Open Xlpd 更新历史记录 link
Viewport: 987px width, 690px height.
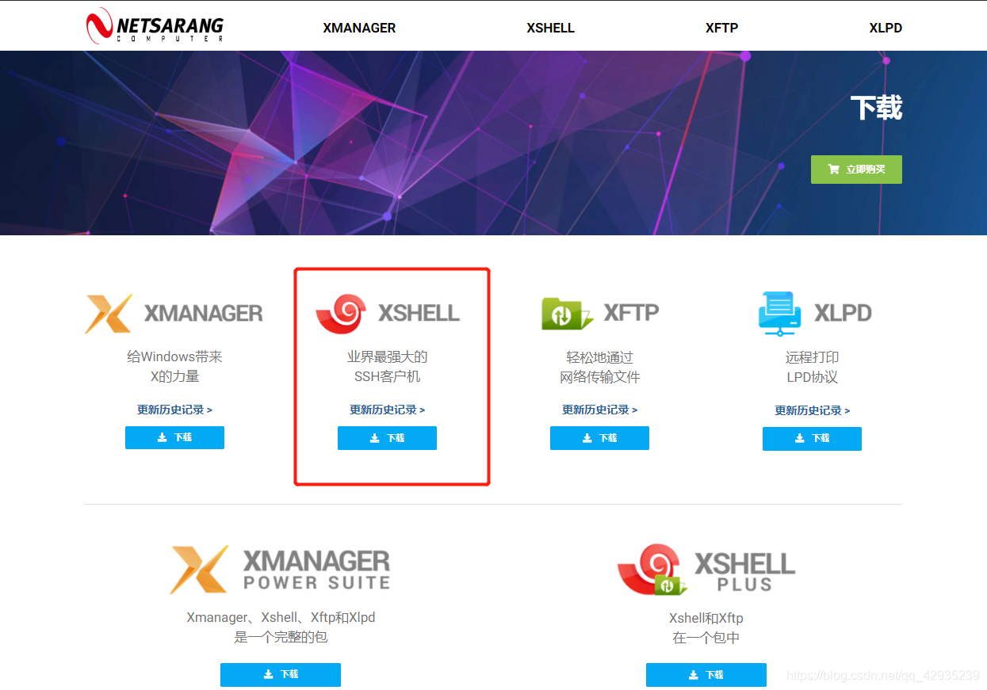click(x=812, y=410)
